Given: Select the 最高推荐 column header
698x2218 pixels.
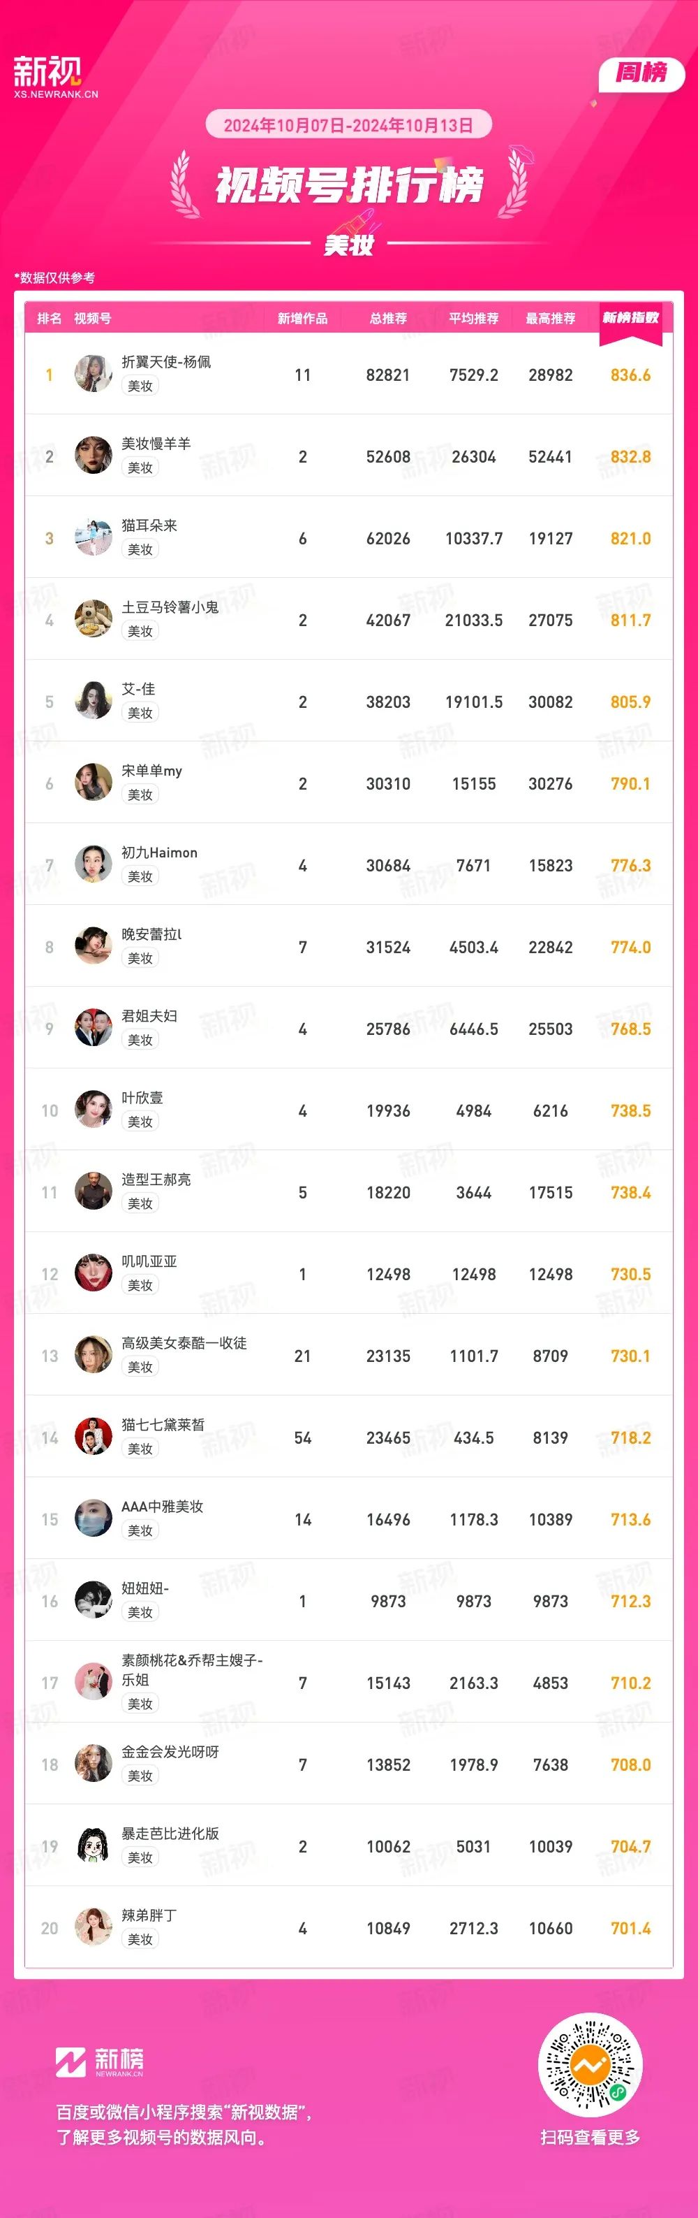Looking at the screenshot, I should [550, 319].
